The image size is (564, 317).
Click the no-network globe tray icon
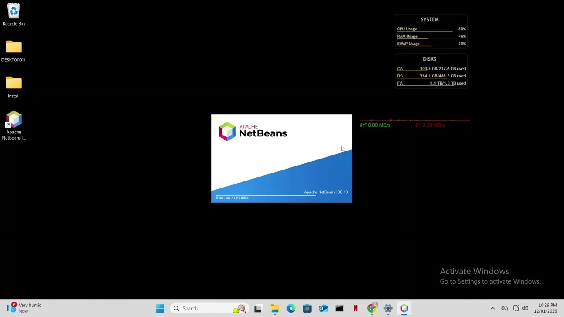[505, 308]
